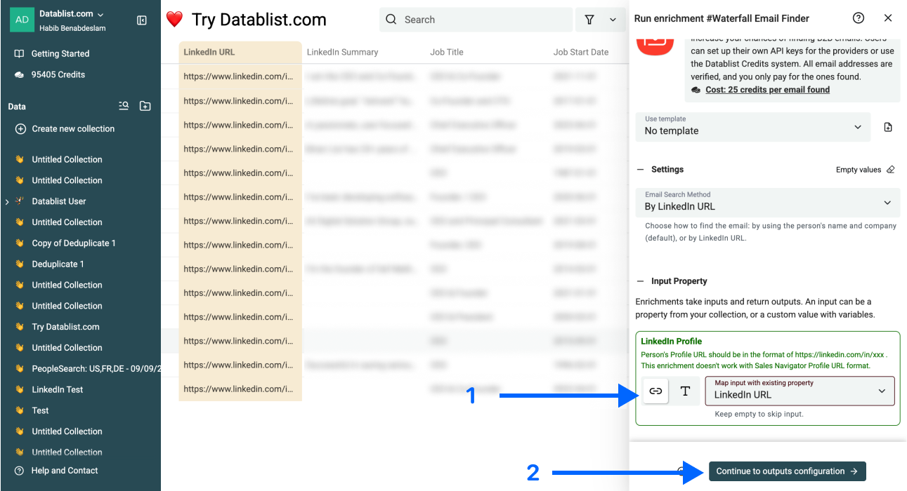
Task: Open the filter funnel icon
Action: pyautogui.click(x=589, y=20)
